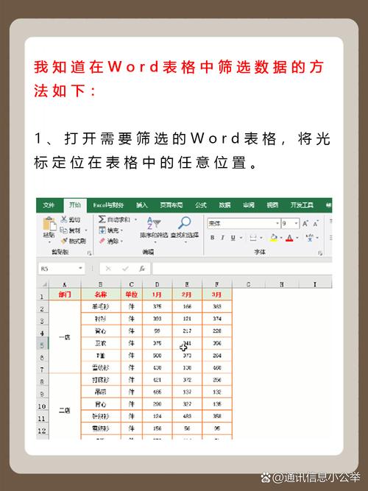Toggle Underline formatting
Screen dimensions: 368x491
tap(233, 238)
